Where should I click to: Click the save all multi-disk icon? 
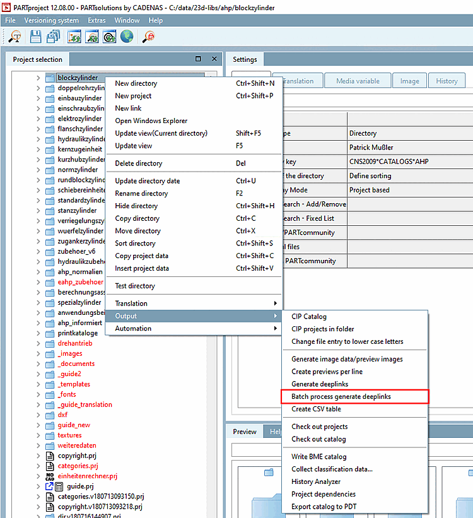click(53, 37)
